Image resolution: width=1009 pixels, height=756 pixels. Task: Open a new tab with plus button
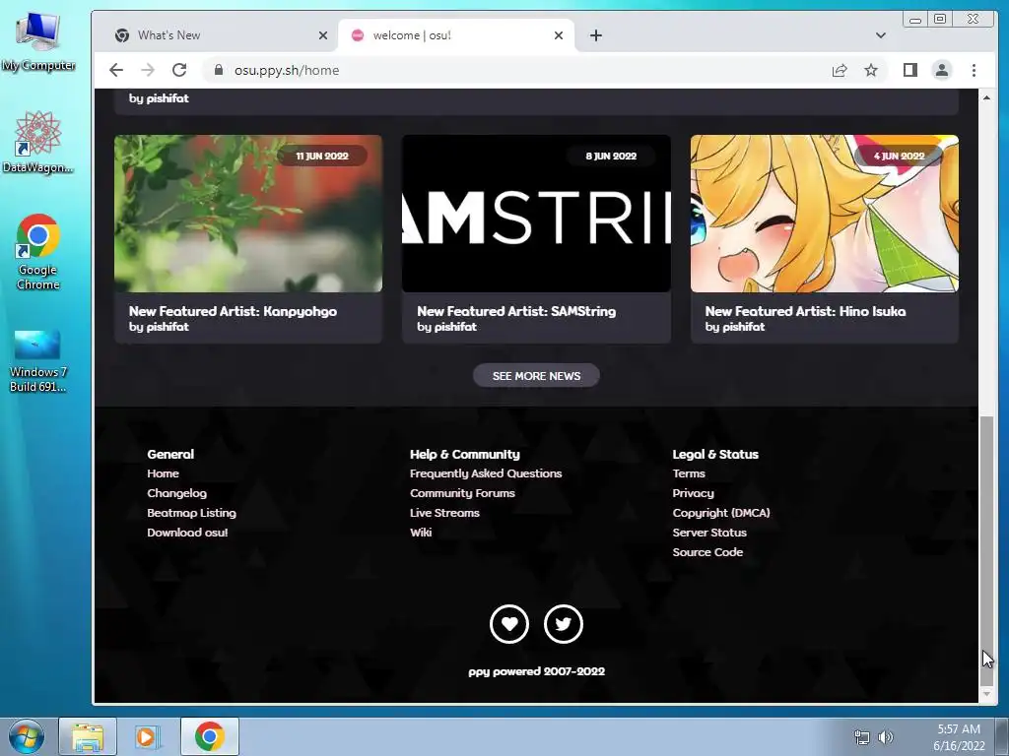596,35
